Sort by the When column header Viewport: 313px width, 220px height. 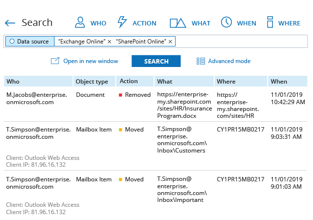coord(288,81)
